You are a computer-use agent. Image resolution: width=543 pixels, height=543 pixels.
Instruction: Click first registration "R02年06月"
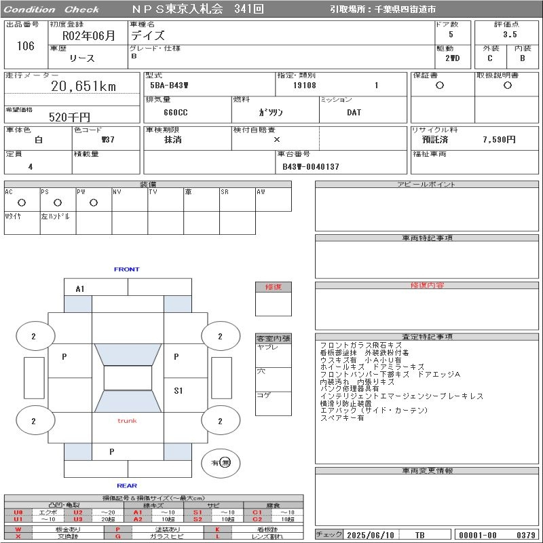tap(89, 35)
